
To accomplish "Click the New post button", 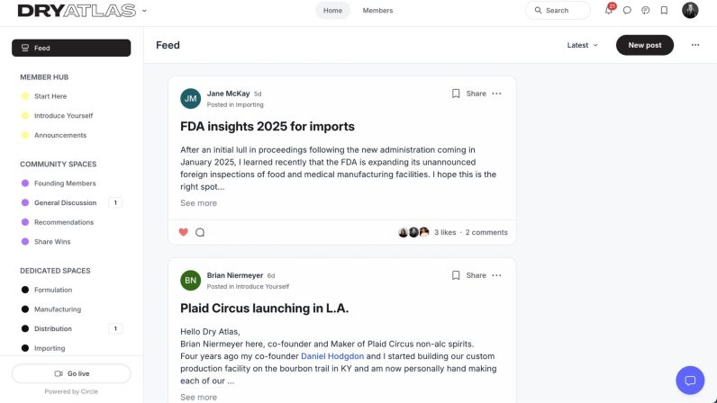I will [645, 45].
